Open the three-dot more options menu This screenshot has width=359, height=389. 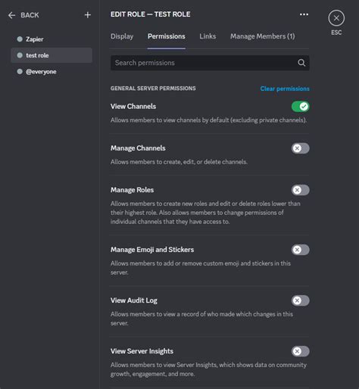click(x=304, y=14)
